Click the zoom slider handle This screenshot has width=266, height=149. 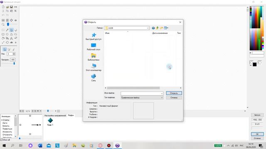tap(8, 24)
